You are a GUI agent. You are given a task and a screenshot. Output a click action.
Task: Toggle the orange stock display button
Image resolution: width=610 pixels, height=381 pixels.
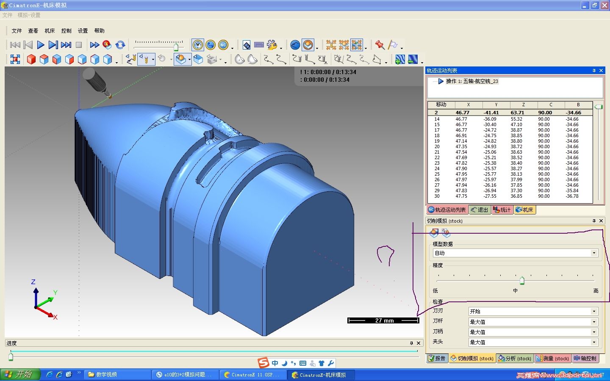(308, 45)
